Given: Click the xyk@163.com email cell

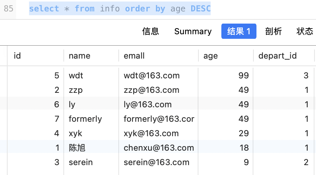Looking at the screenshot, I should [151, 134].
